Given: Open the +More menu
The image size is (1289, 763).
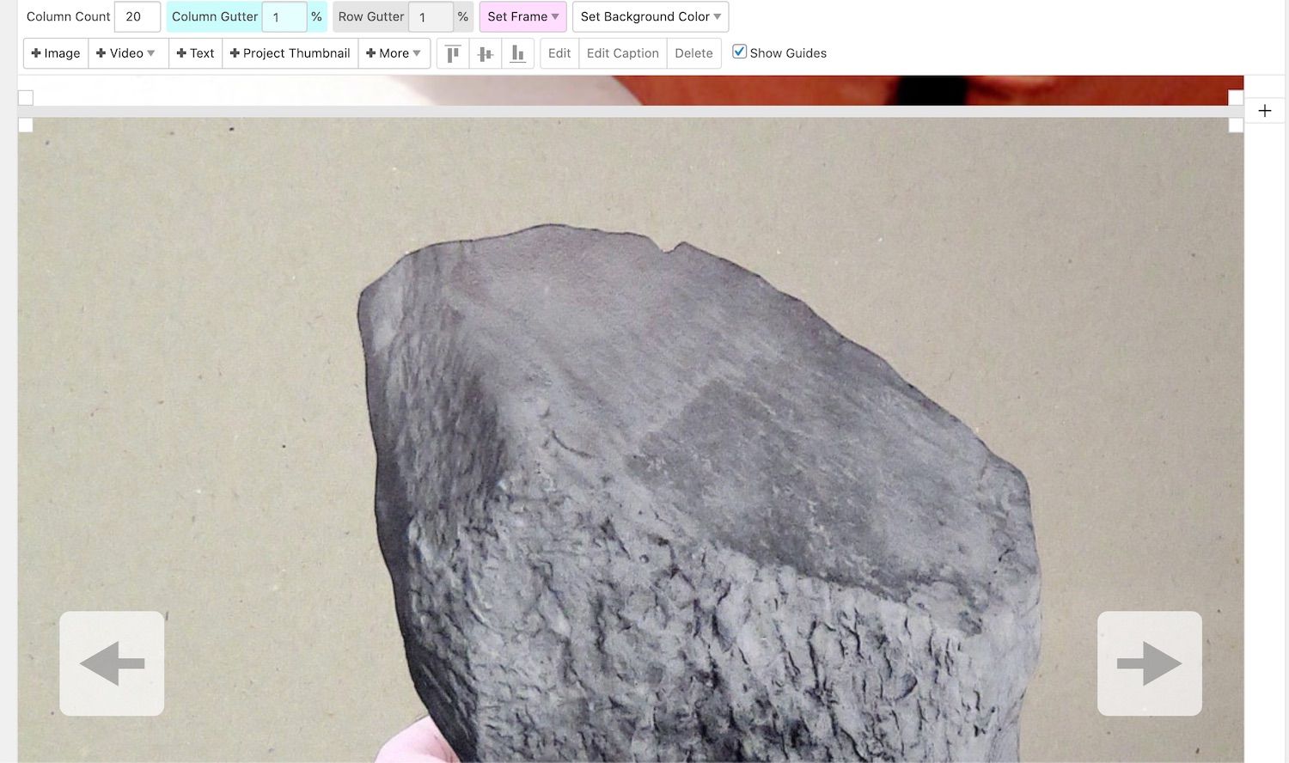Looking at the screenshot, I should tap(394, 53).
